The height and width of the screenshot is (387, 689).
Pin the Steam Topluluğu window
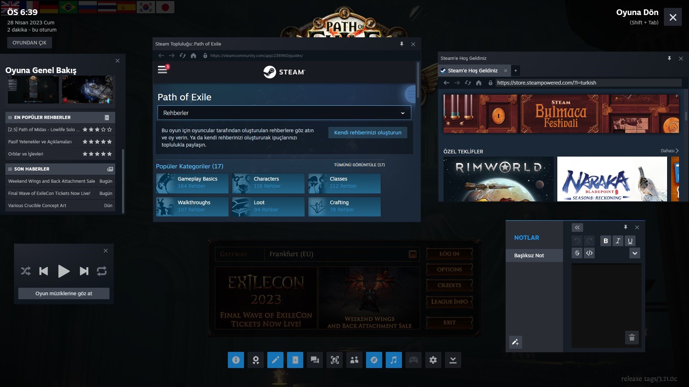coord(402,44)
